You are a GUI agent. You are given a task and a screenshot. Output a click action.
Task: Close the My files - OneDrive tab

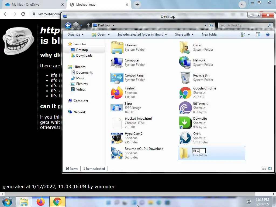pos(63,5)
